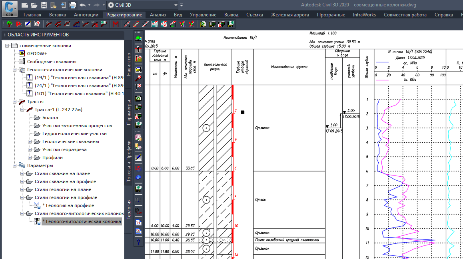This screenshot has height=259, width=463.
Task: Open the InfraWorks ribbon tab
Action: (x=364, y=15)
